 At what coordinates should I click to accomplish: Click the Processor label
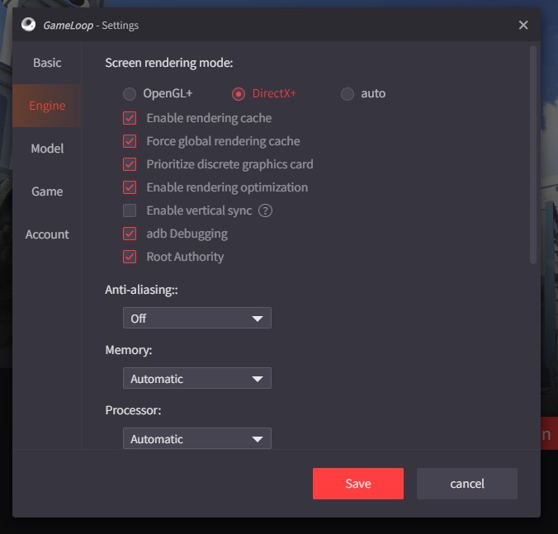(133, 410)
